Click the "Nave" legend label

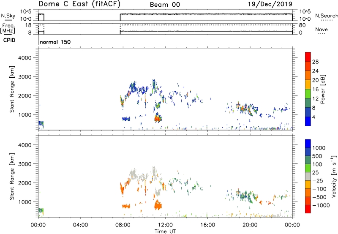pos(322,30)
